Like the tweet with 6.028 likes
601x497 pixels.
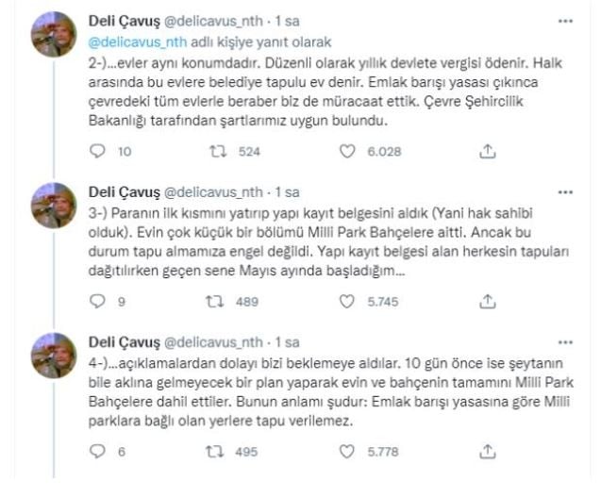[347, 151]
